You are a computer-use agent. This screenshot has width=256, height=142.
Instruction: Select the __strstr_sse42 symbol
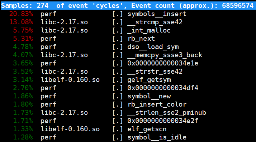[x=155, y=72]
